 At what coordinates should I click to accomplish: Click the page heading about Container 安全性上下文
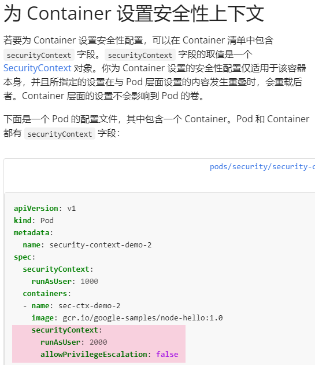(x=134, y=13)
